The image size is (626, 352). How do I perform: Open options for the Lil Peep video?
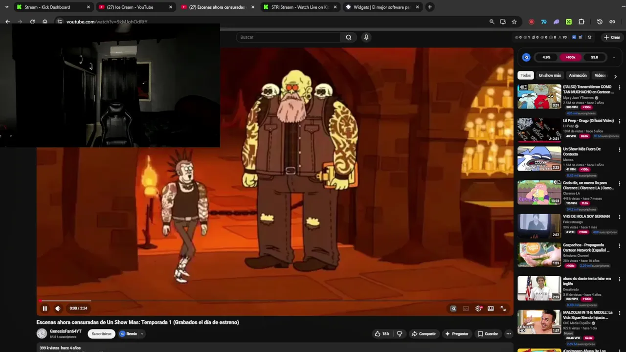620,121
